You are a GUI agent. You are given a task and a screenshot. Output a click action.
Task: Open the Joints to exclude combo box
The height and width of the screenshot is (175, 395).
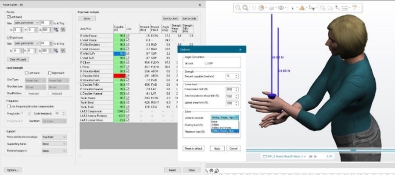pyautogui.click(x=225, y=118)
